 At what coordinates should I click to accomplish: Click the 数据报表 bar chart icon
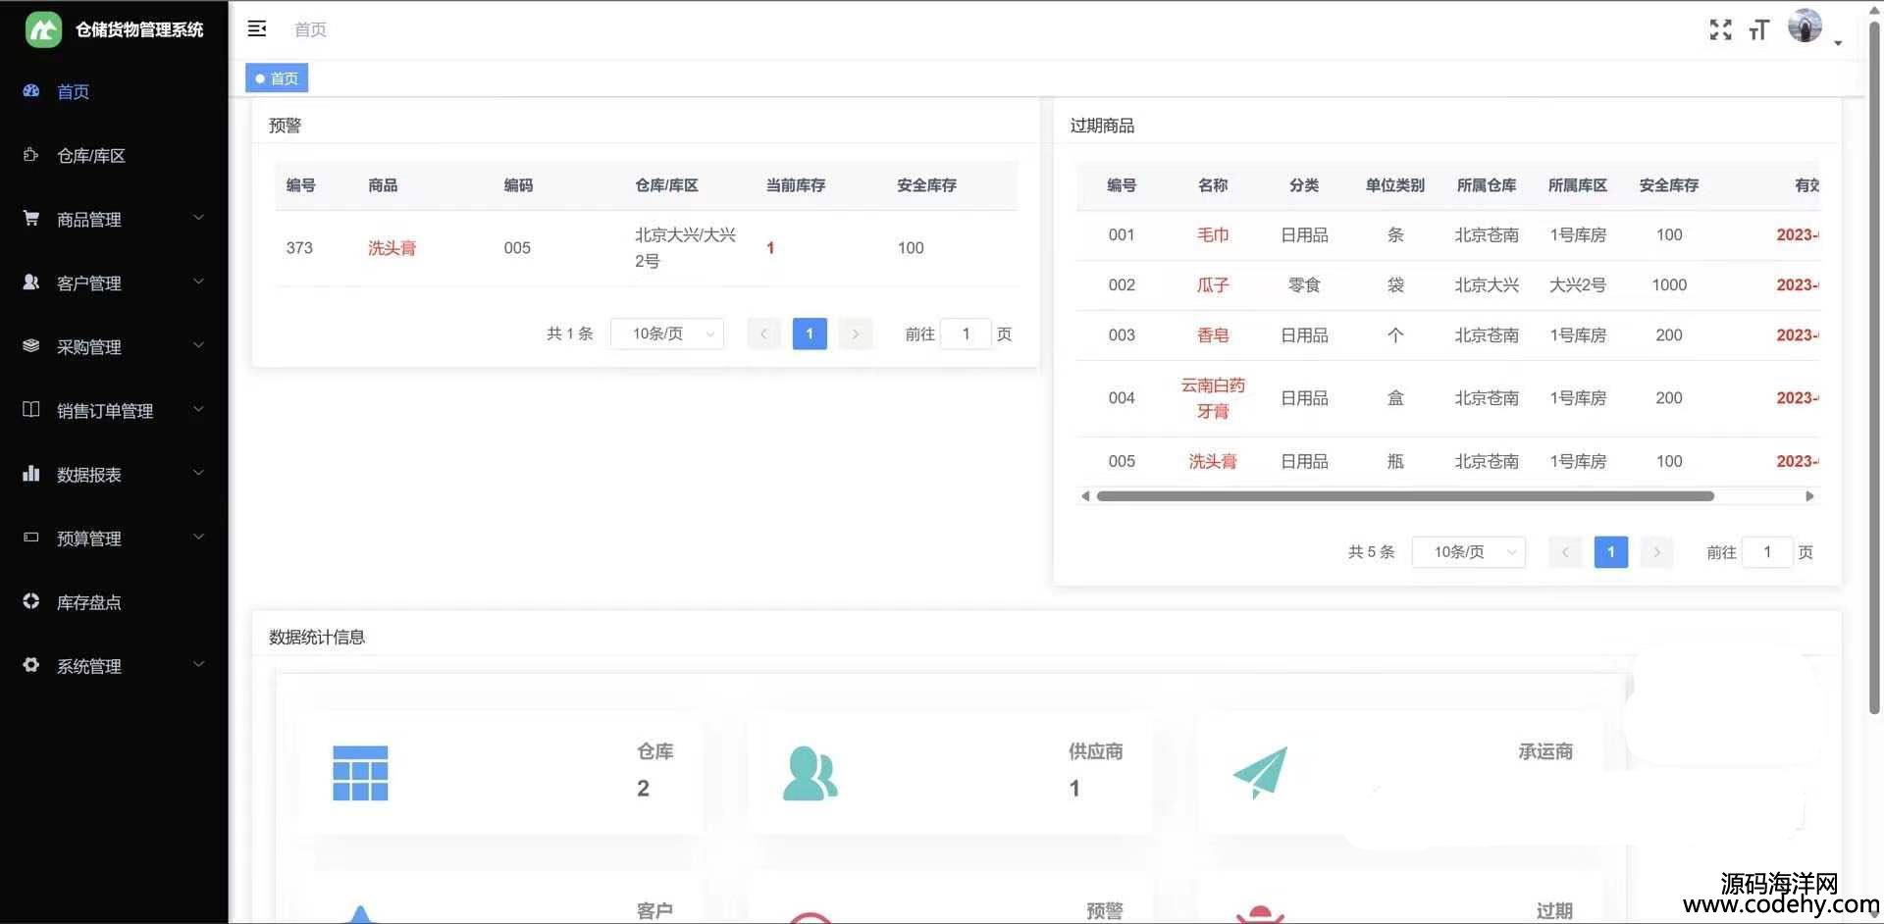pyautogui.click(x=31, y=474)
